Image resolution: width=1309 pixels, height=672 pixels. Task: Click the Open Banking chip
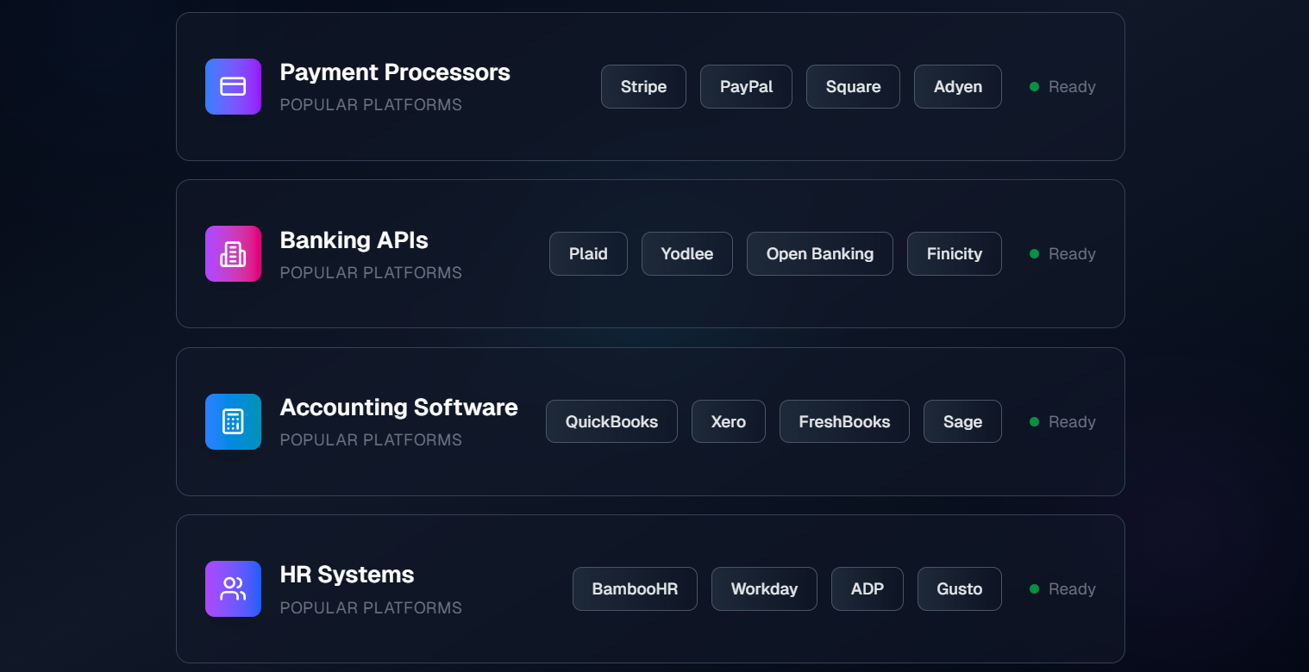820,253
